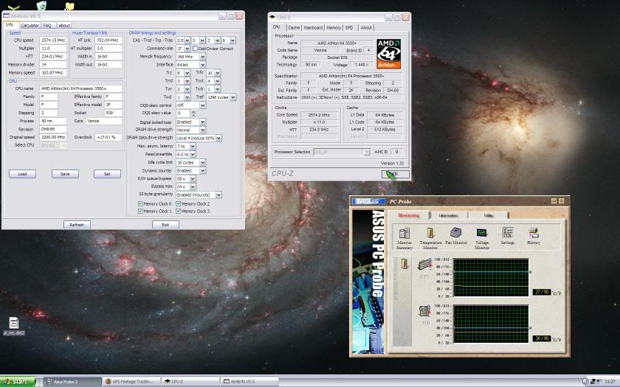Image resolution: width=620 pixels, height=387 pixels.
Task: Switch to Cache tab in CPU-Z
Action: tap(294, 28)
